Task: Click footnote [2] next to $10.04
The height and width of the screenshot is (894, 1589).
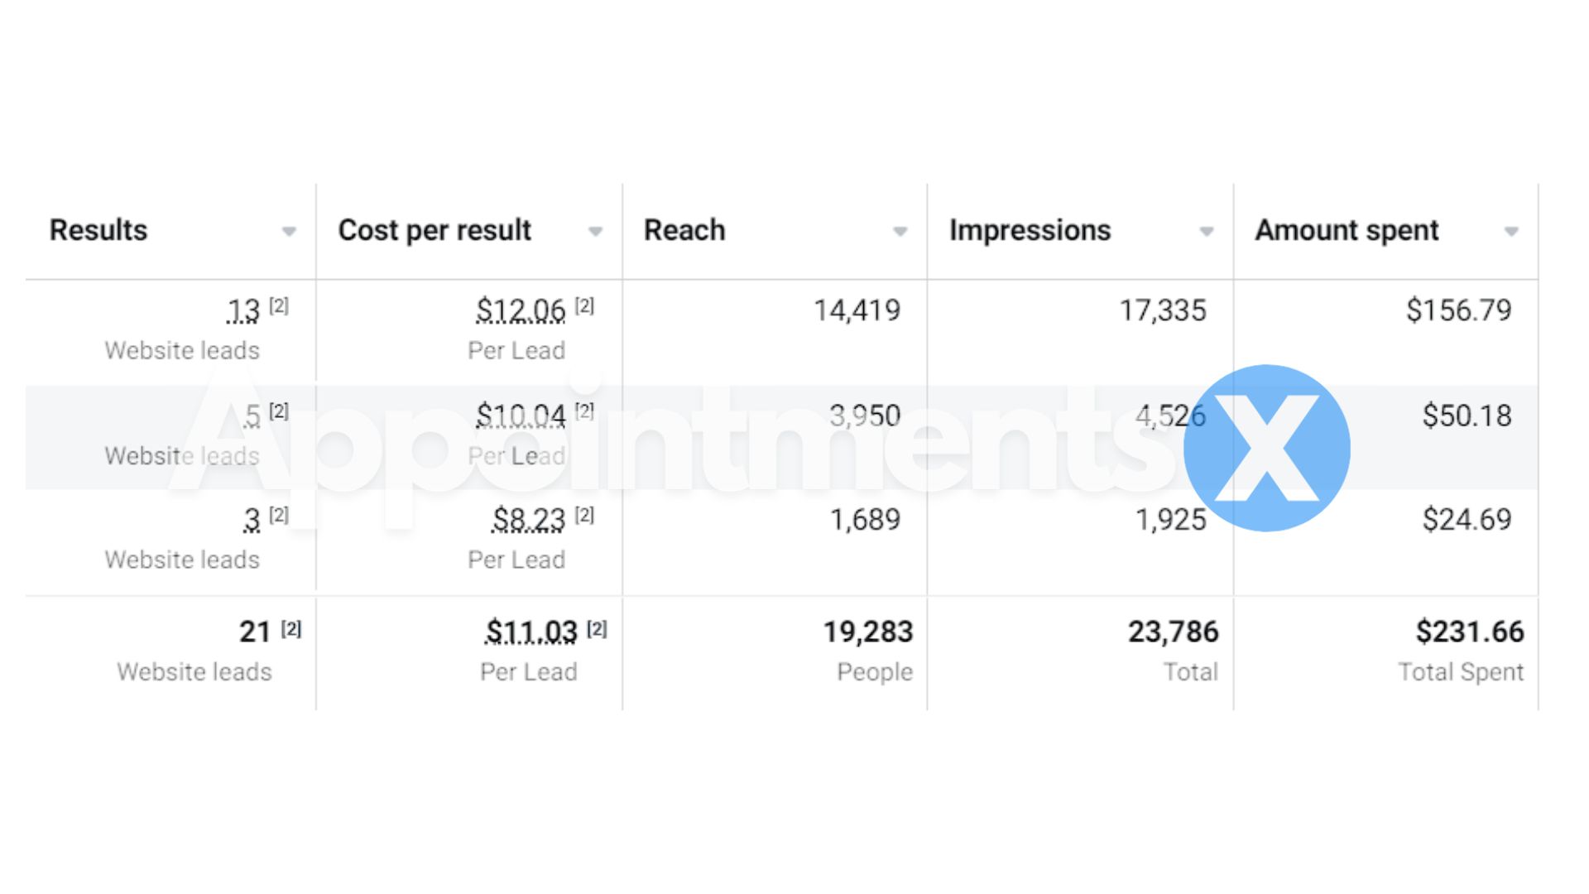Action: 584,411
